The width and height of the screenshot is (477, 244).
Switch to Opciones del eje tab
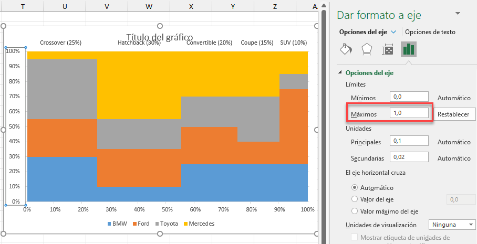pos(363,32)
